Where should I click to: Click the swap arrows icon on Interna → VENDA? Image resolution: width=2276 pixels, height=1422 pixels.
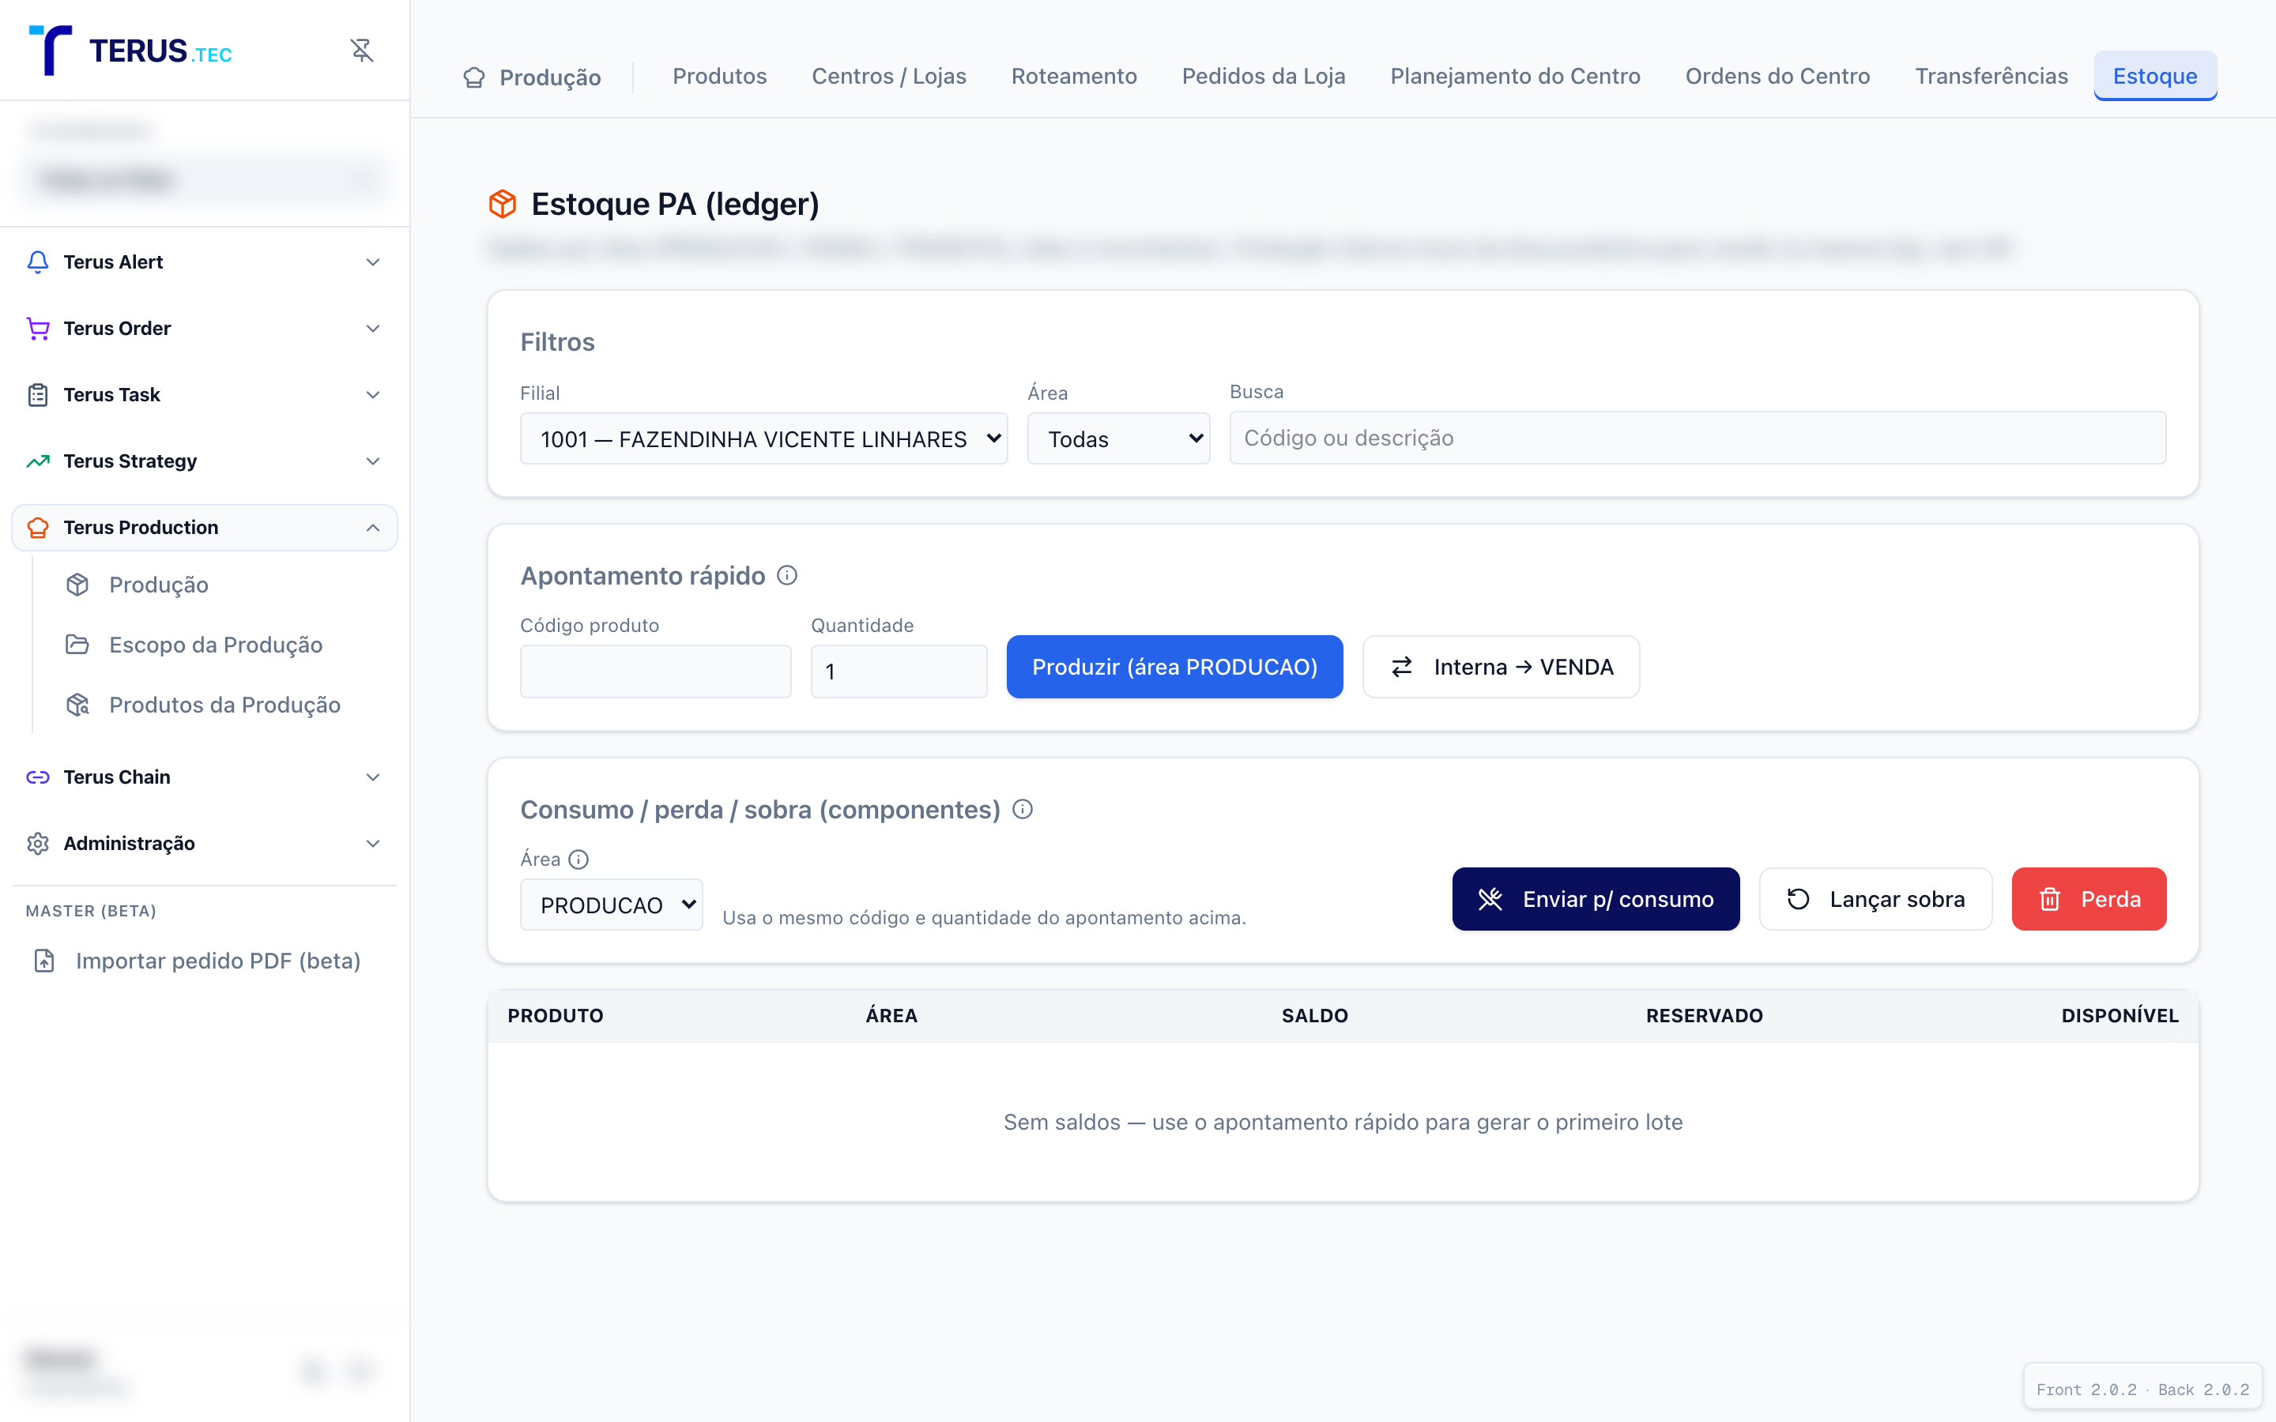point(1401,667)
